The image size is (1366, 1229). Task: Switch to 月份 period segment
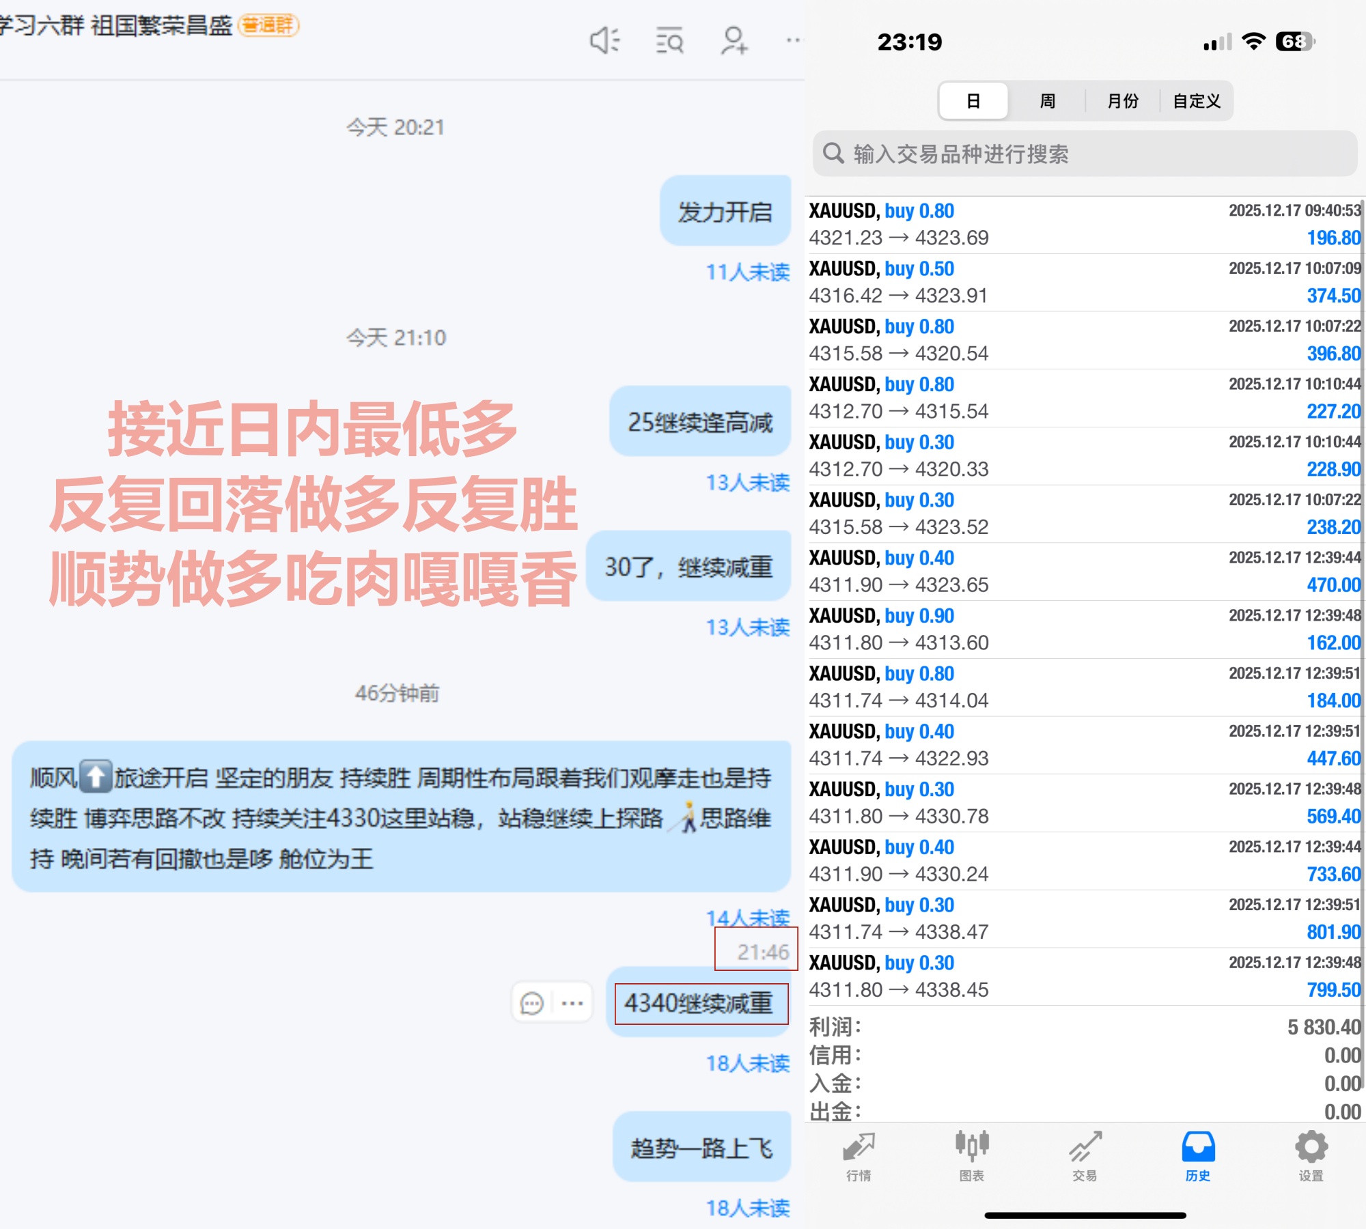pyautogui.click(x=1122, y=101)
